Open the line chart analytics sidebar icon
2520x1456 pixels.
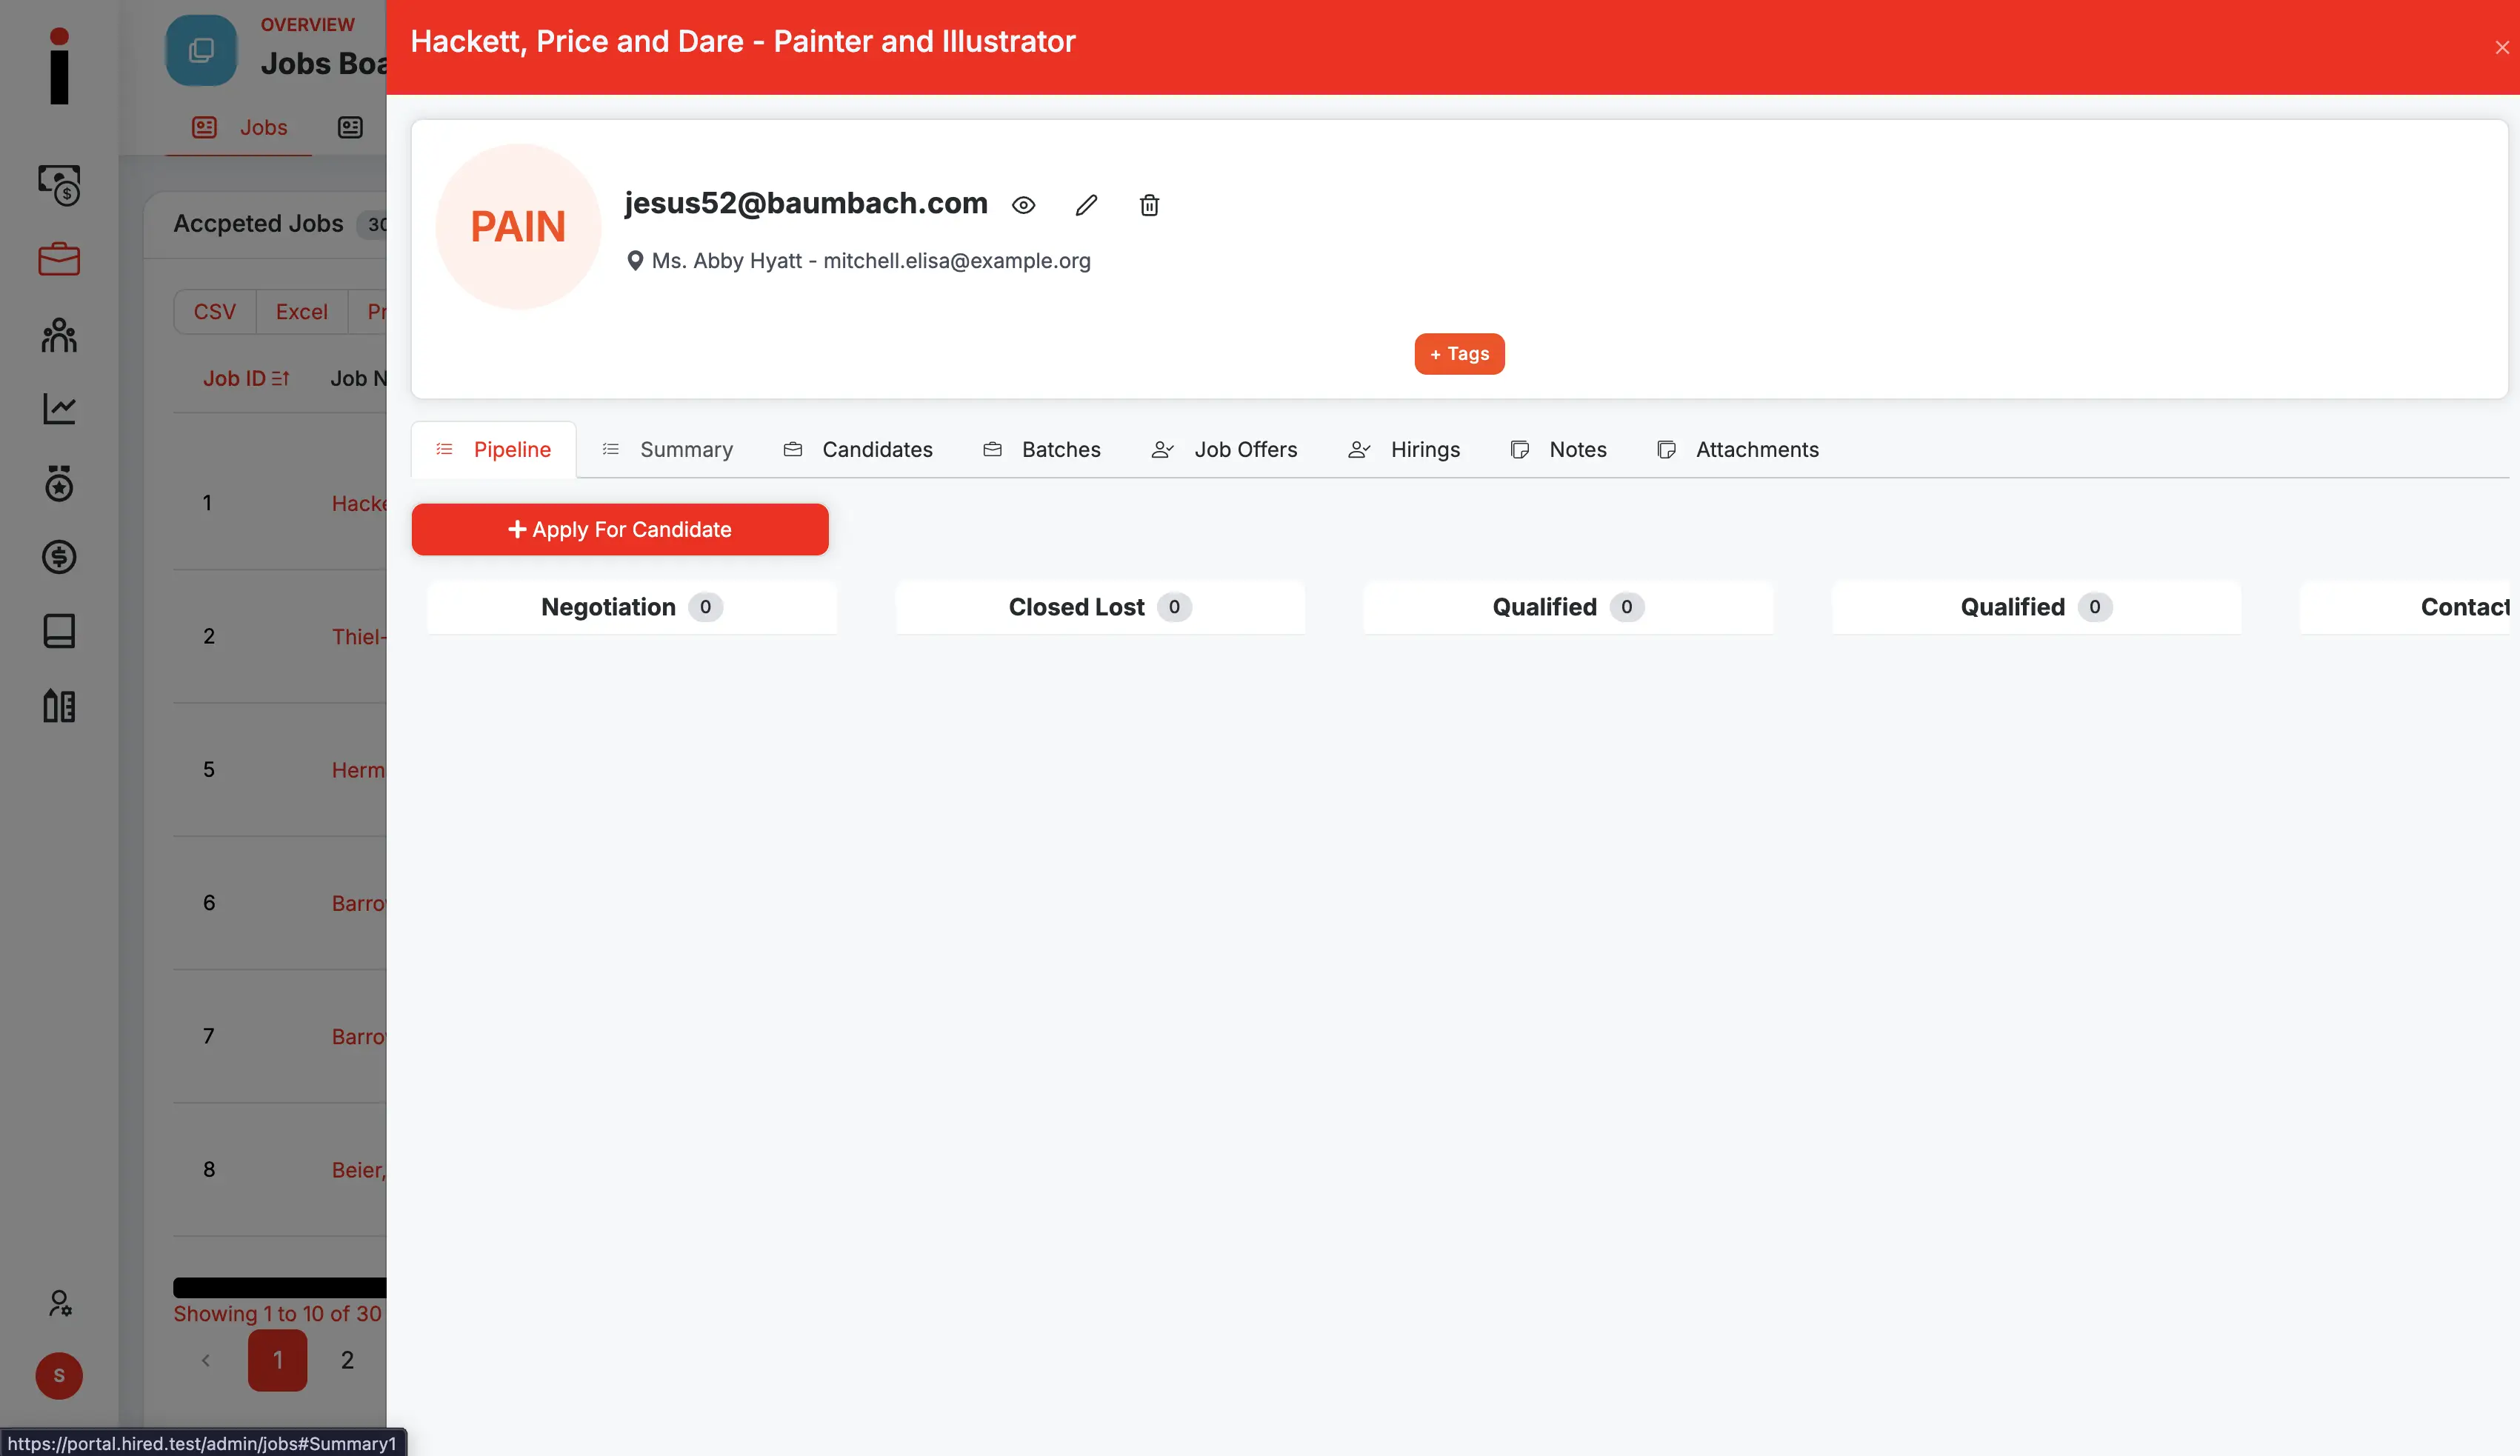tap(59, 408)
